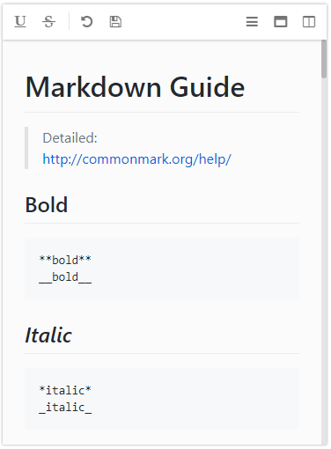
Task: Apply underline formatting from the toolbar
Action: [x=20, y=21]
